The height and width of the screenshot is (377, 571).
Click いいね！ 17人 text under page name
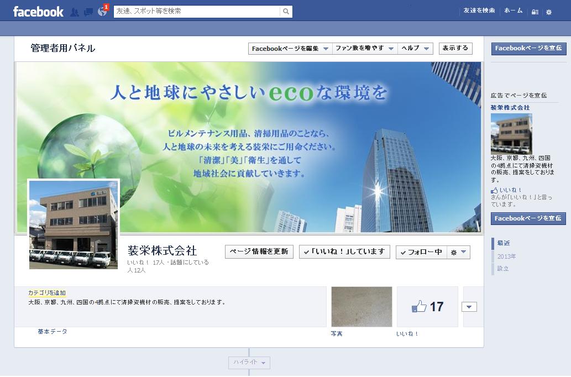[146, 262]
